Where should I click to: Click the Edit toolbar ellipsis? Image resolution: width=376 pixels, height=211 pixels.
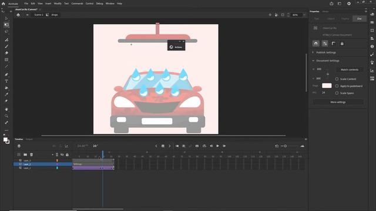click(6, 130)
